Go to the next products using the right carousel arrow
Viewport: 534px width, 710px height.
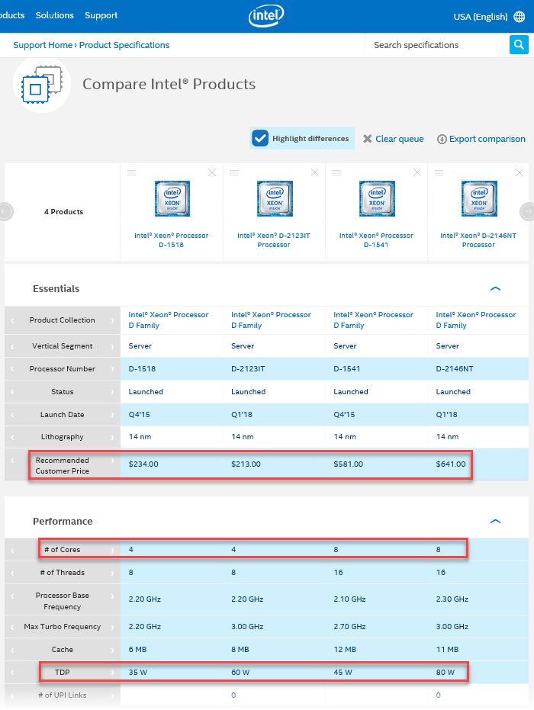528,211
